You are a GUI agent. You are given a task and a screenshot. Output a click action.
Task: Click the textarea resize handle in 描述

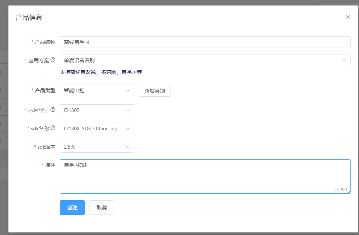tap(349, 191)
